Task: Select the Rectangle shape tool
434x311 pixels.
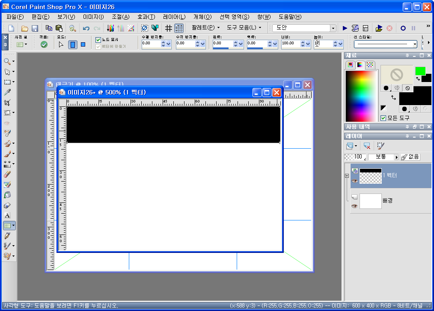Action: pos(7,226)
